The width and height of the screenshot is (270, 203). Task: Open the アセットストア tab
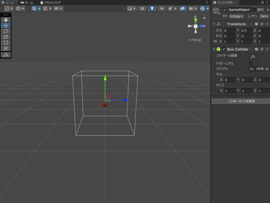click(50, 3)
